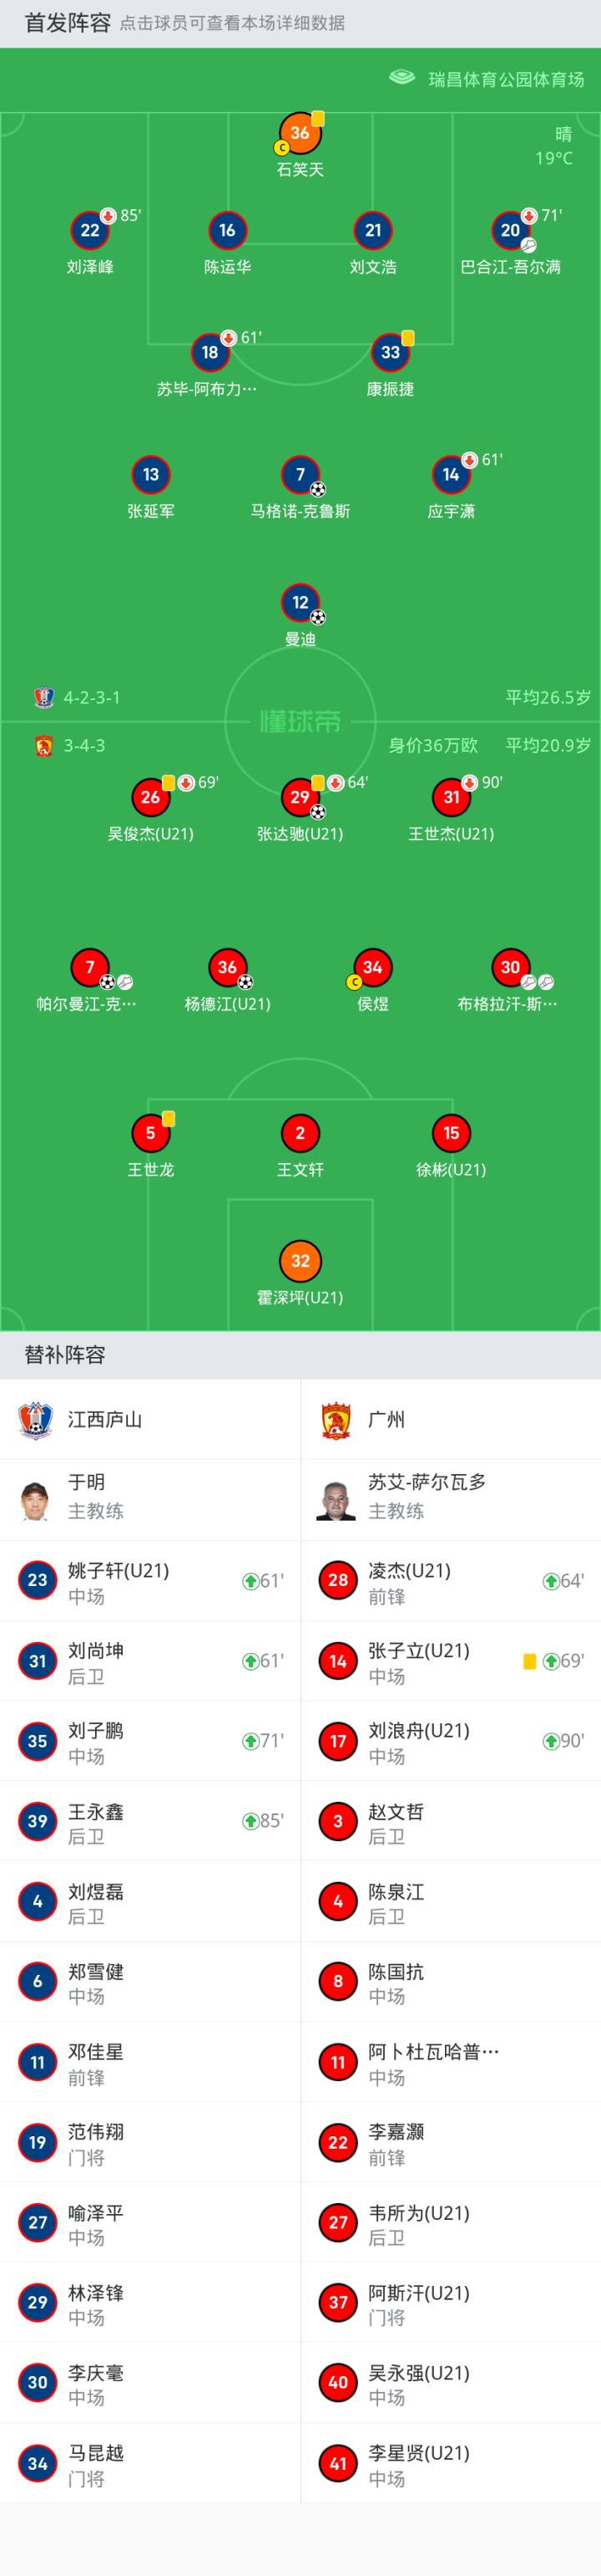Click the 广州 team crest in substitutes
The image size is (601, 2576).
[336, 1420]
